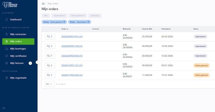This screenshot has width=215, height=112.
Task: Open Mijn leveringen section
Action: (x=18, y=49)
